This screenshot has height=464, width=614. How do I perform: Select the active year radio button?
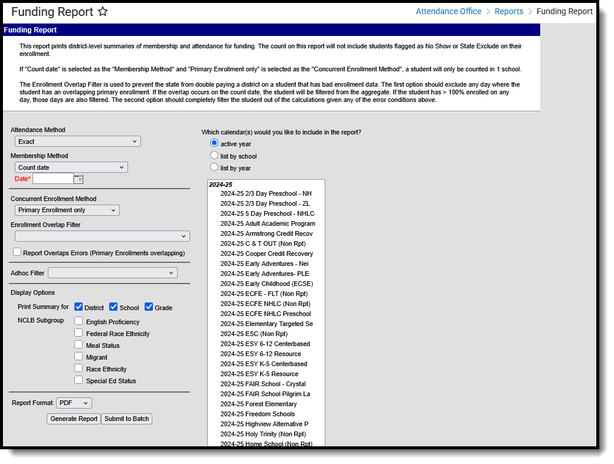(214, 143)
